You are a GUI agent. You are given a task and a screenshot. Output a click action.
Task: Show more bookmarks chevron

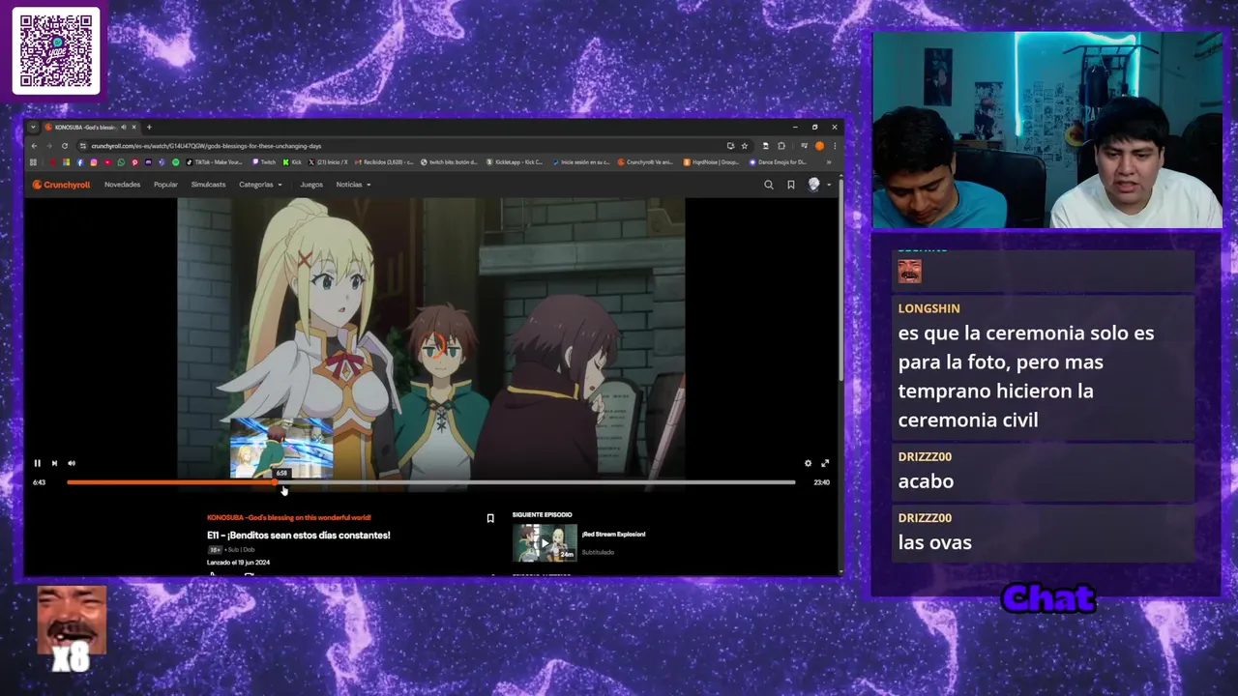point(829,162)
